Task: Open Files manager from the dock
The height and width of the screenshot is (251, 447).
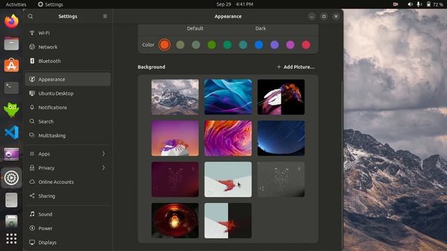Action: (x=11, y=43)
